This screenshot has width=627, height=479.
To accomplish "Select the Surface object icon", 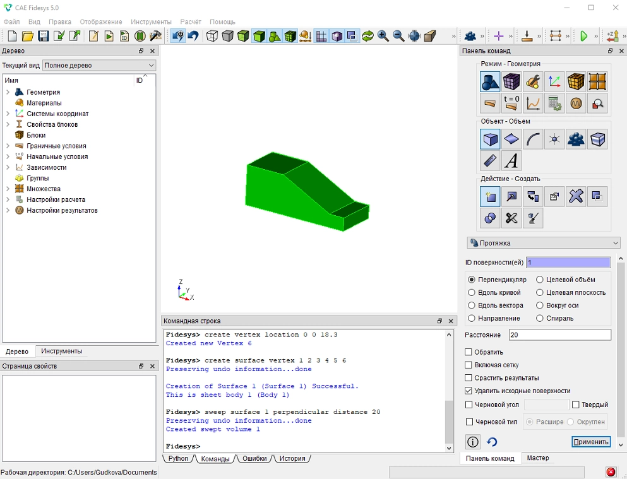I will [511, 139].
